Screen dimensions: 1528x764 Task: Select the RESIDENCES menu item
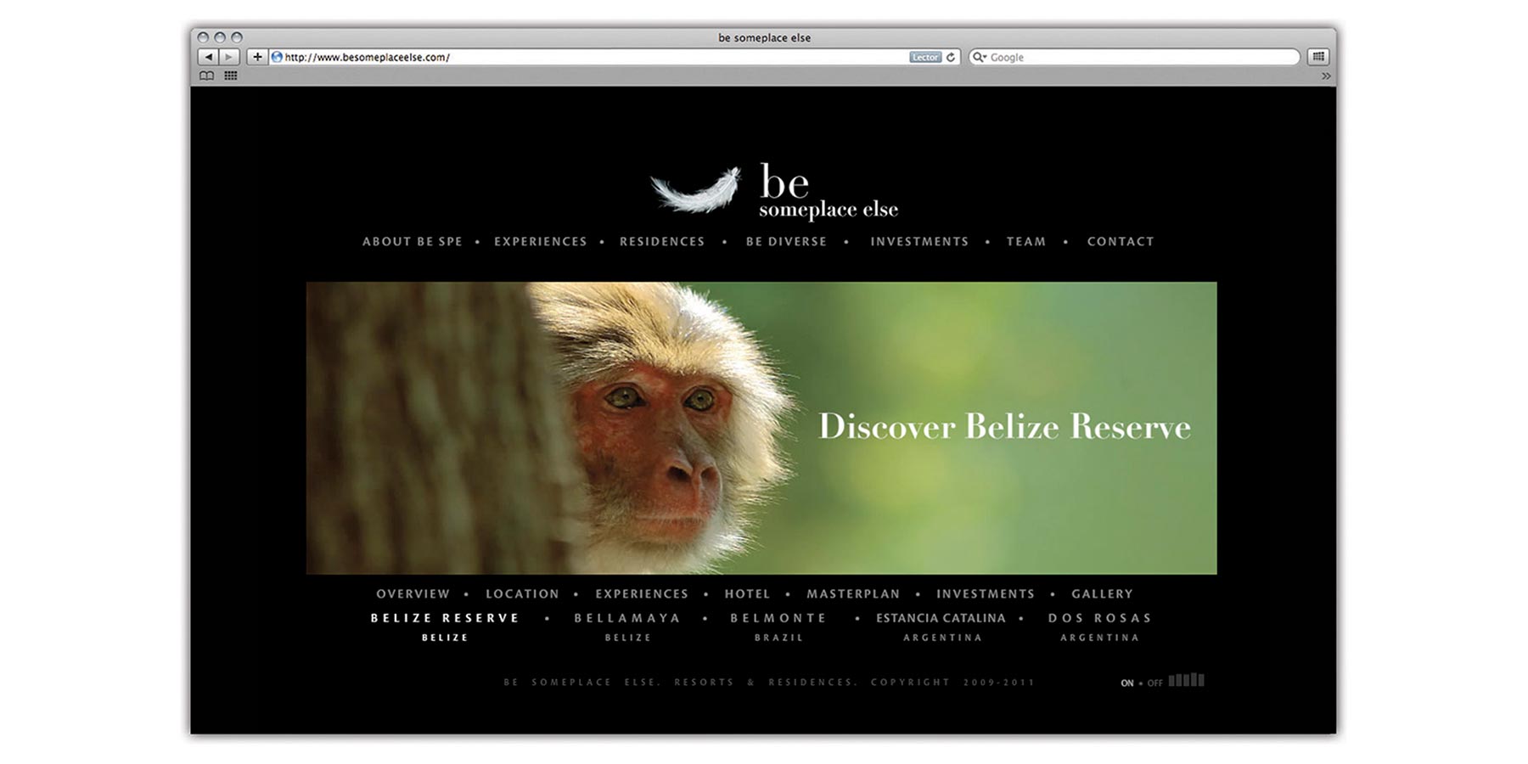[x=662, y=242]
